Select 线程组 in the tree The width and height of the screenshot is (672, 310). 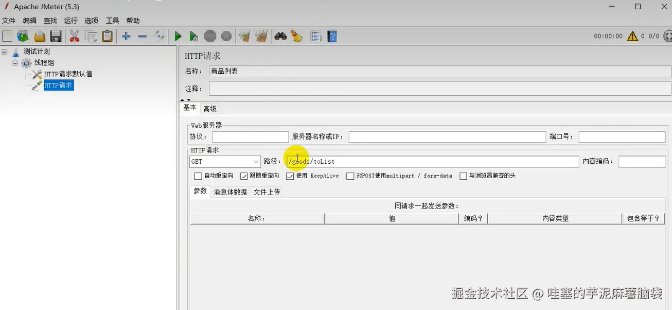pos(44,63)
